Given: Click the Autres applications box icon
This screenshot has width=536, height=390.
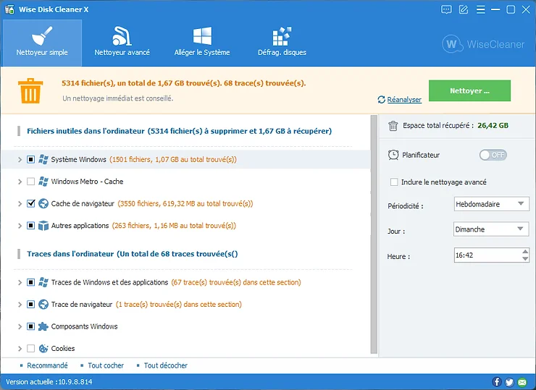Looking at the screenshot, I should [43, 226].
